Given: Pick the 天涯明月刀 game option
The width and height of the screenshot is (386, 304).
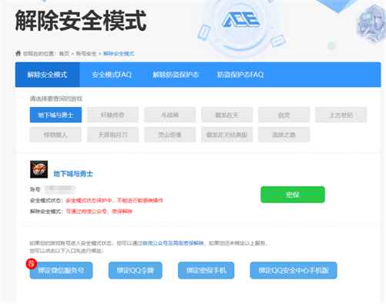Looking at the screenshot, I should click(112, 135).
